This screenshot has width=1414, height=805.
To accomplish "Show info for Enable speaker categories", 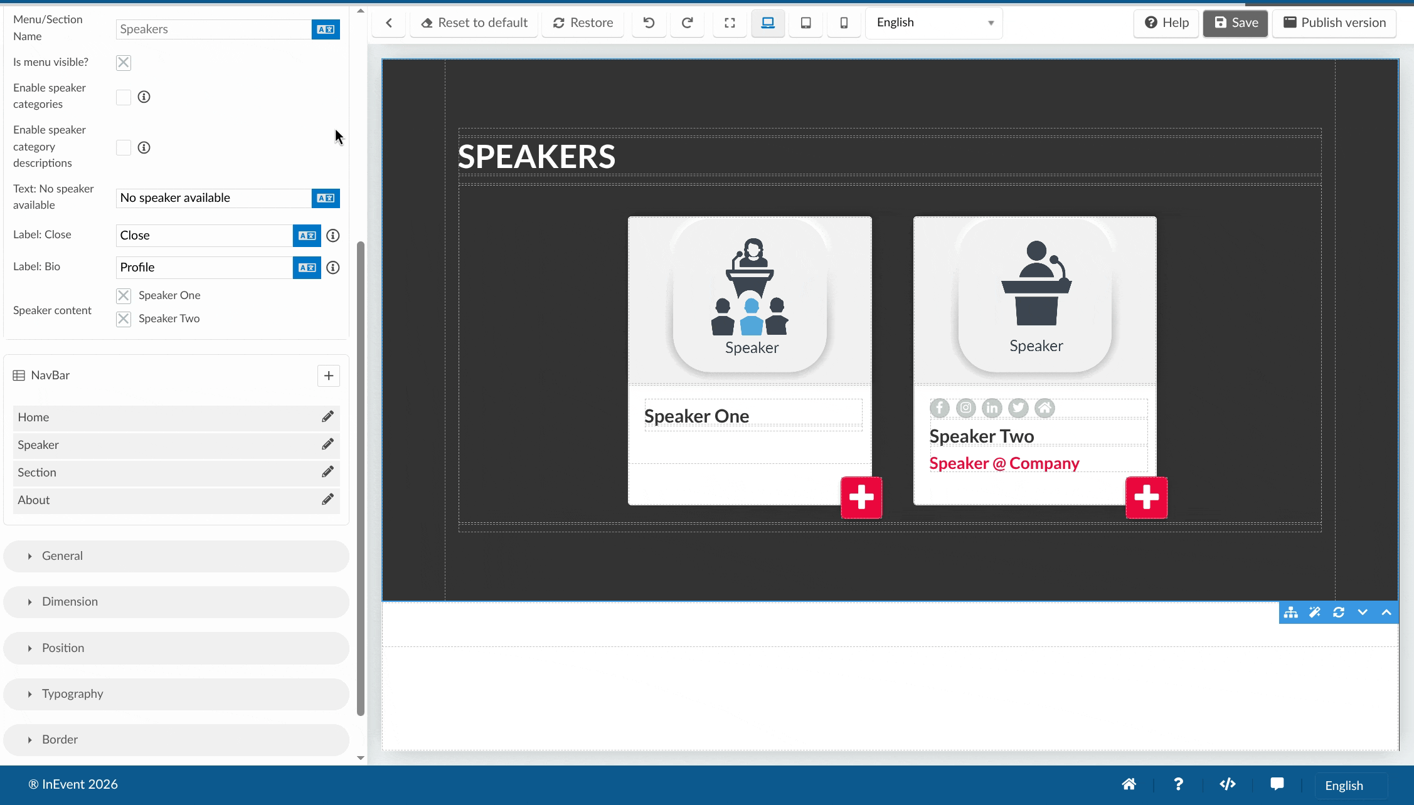I will (144, 97).
